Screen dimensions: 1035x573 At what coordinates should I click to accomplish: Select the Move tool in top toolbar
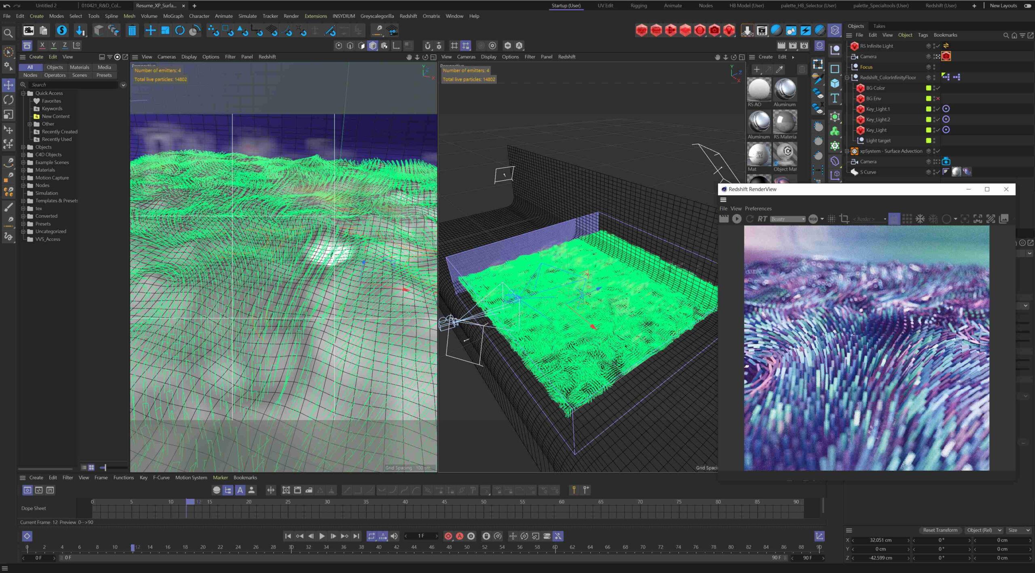coord(150,31)
